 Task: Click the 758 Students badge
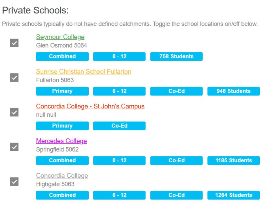tap(176, 56)
